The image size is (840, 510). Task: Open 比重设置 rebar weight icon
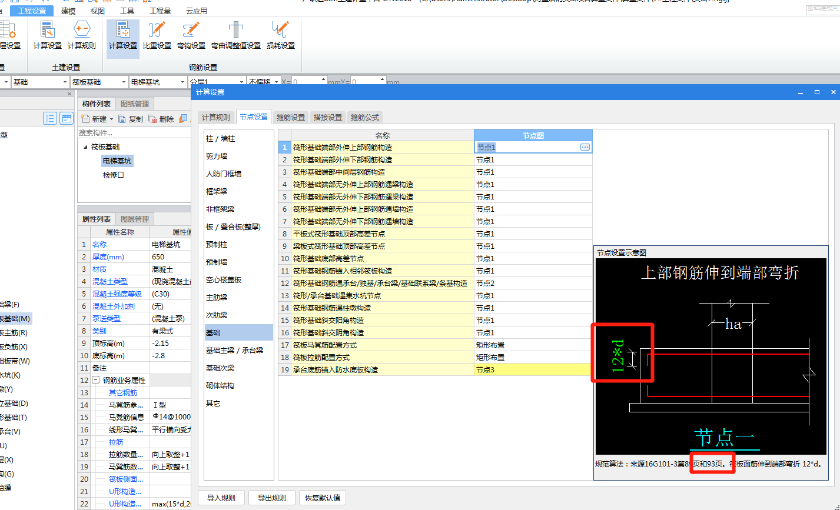[x=157, y=29]
